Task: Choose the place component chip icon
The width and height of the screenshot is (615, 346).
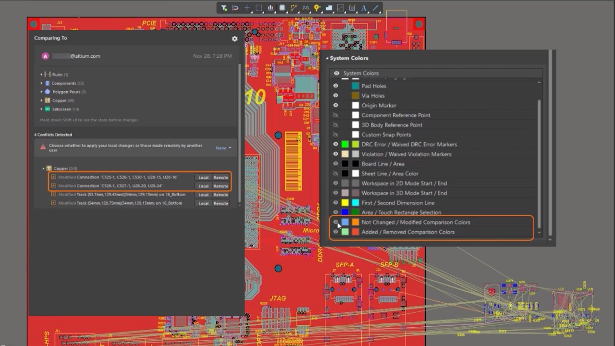Action: pyautogui.click(x=282, y=8)
